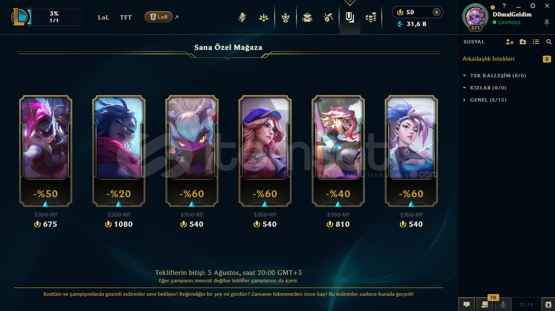555x311 pixels.
Task: Switch to the LoL tab
Action: [x=104, y=17]
